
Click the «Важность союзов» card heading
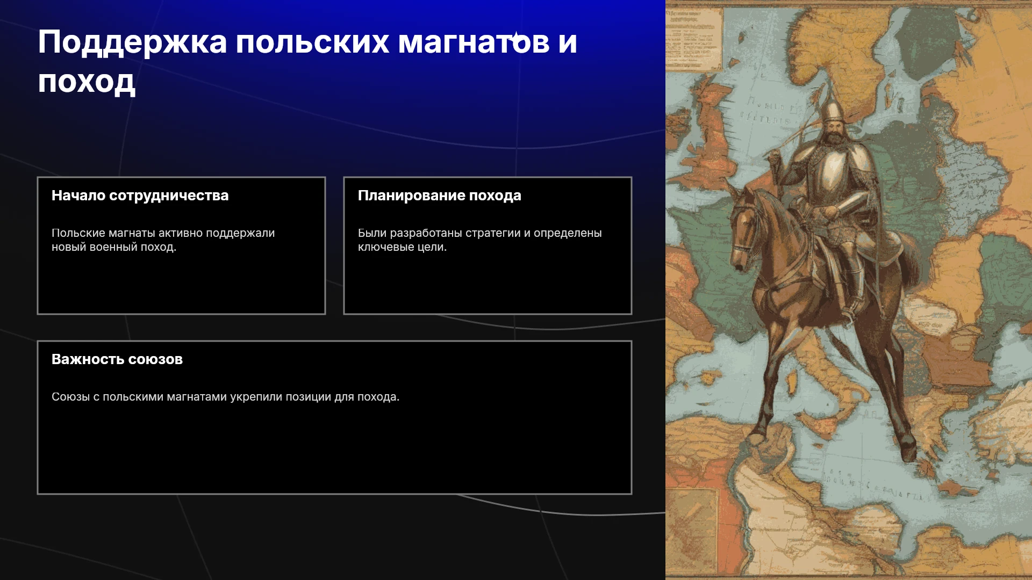coord(117,359)
